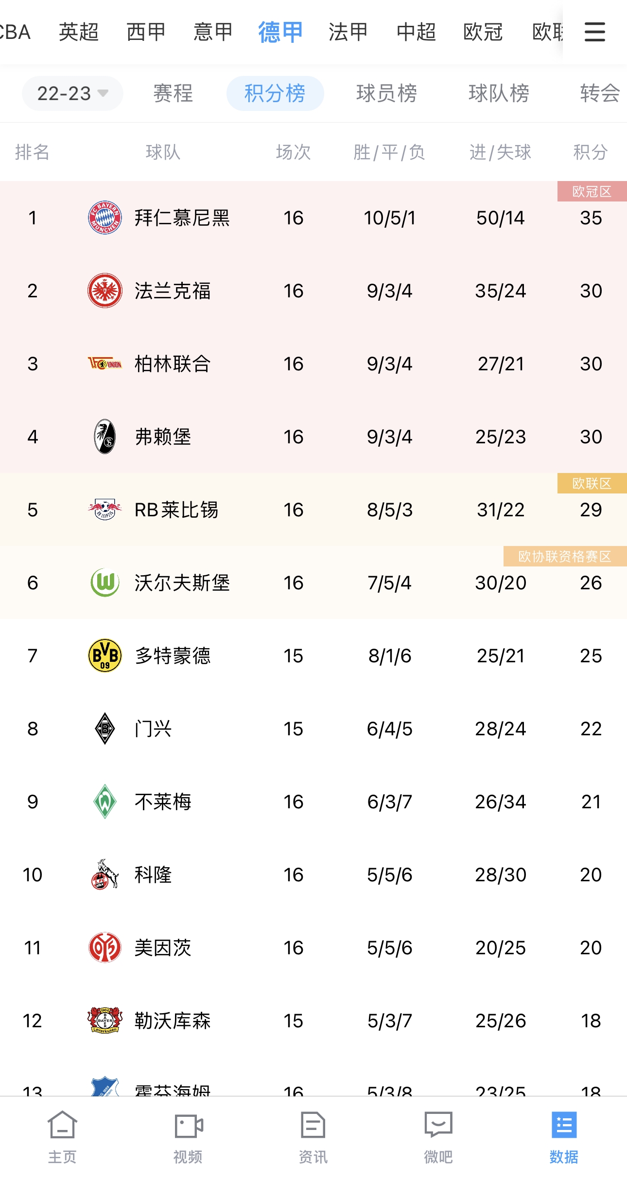This screenshot has height=1183, width=627.
Task: Switch to the 西甲 league tab
Action: pos(146,32)
